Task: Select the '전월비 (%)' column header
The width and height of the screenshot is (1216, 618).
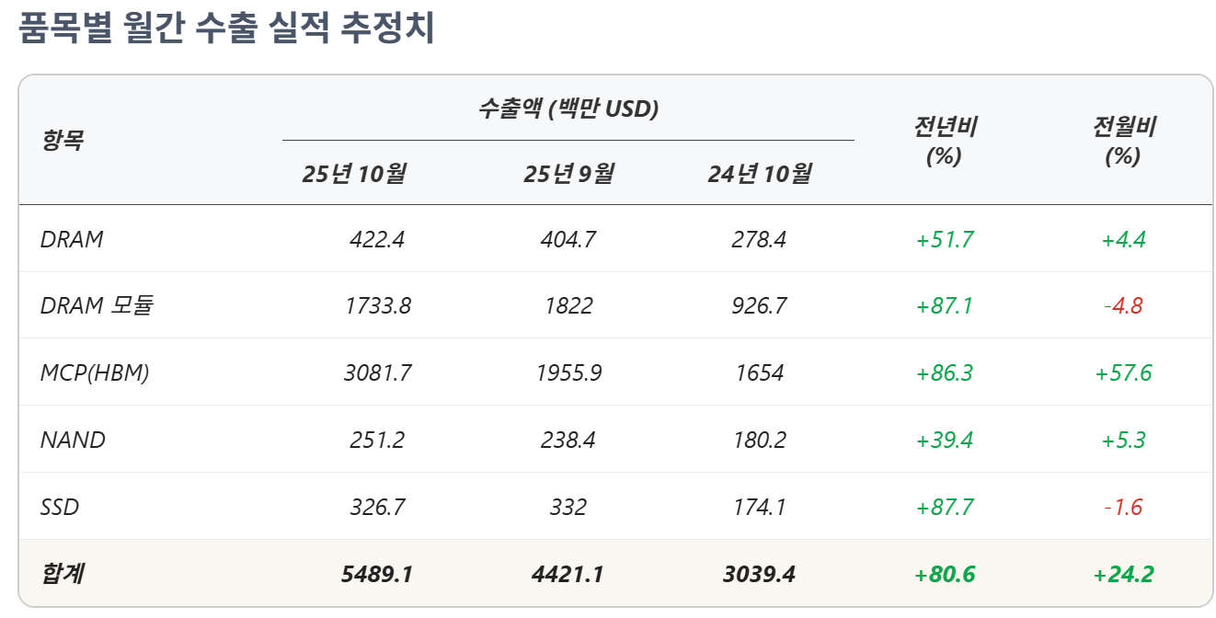Action: (x=1122, y=140)
